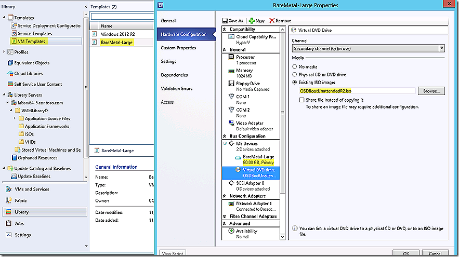Check Share file instead of copying it

coord(302,100)
